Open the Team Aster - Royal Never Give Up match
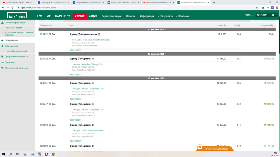280x157 pixels. point(91,40)
